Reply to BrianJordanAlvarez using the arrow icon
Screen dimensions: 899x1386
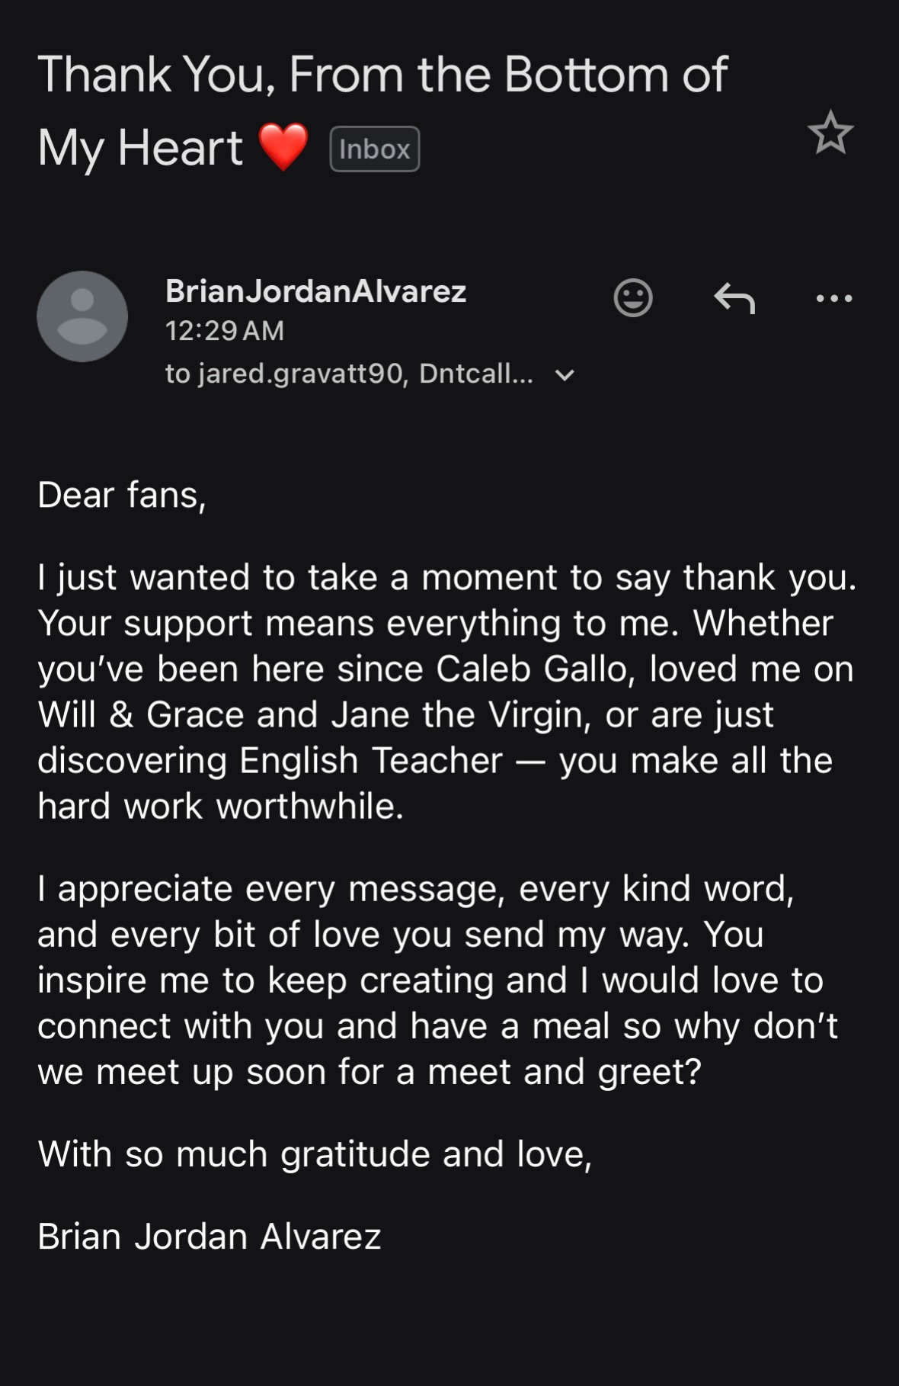734,298
